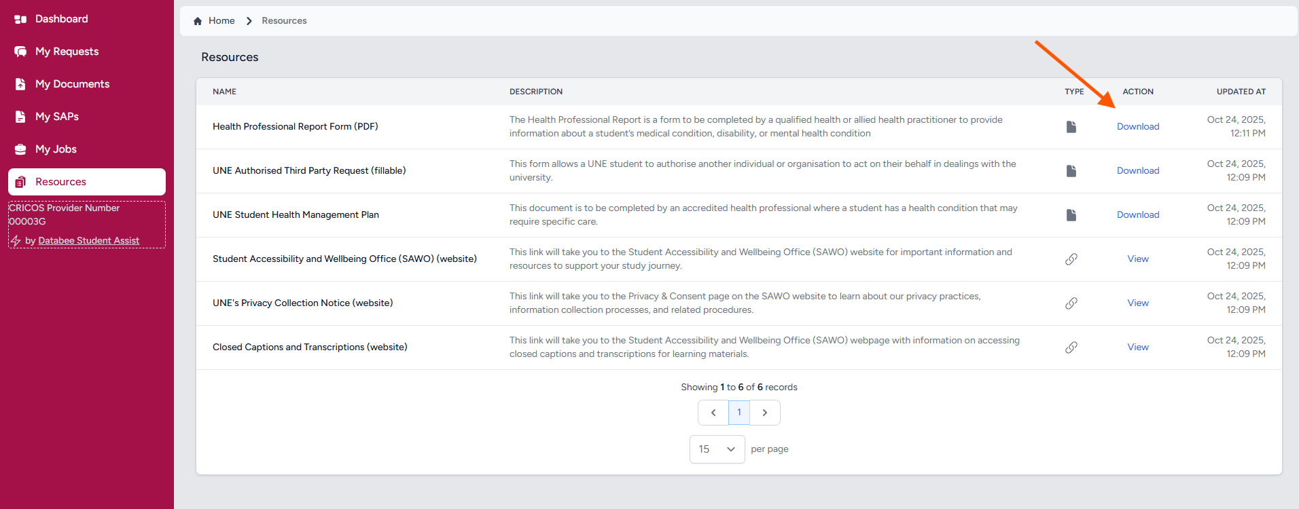
Task: Click the 'Health Professional Report Form (PDF)' name cell
Action: click(x=296, y=127)
